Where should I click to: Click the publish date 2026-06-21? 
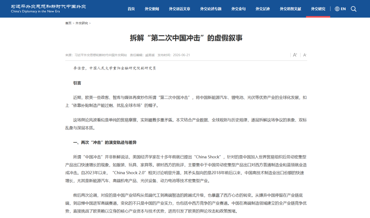pyautogui.click(x=181, y=55)
